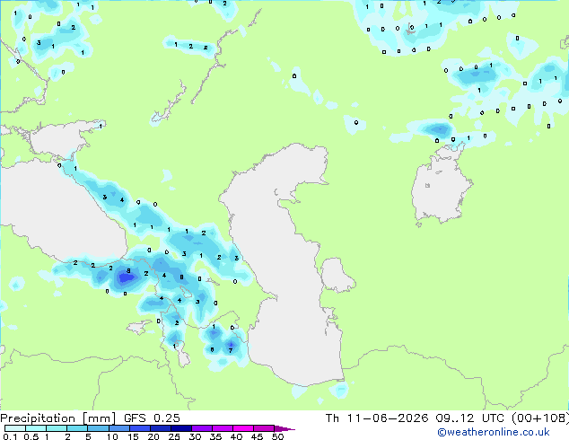Screen dimensions: 569x440
Task: Click the legend value label '0.1'
Action: 10,436
